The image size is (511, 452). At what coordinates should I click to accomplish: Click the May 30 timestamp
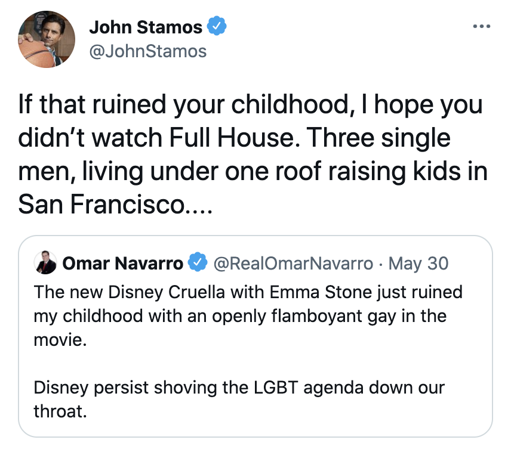click(x=418, y=263)
